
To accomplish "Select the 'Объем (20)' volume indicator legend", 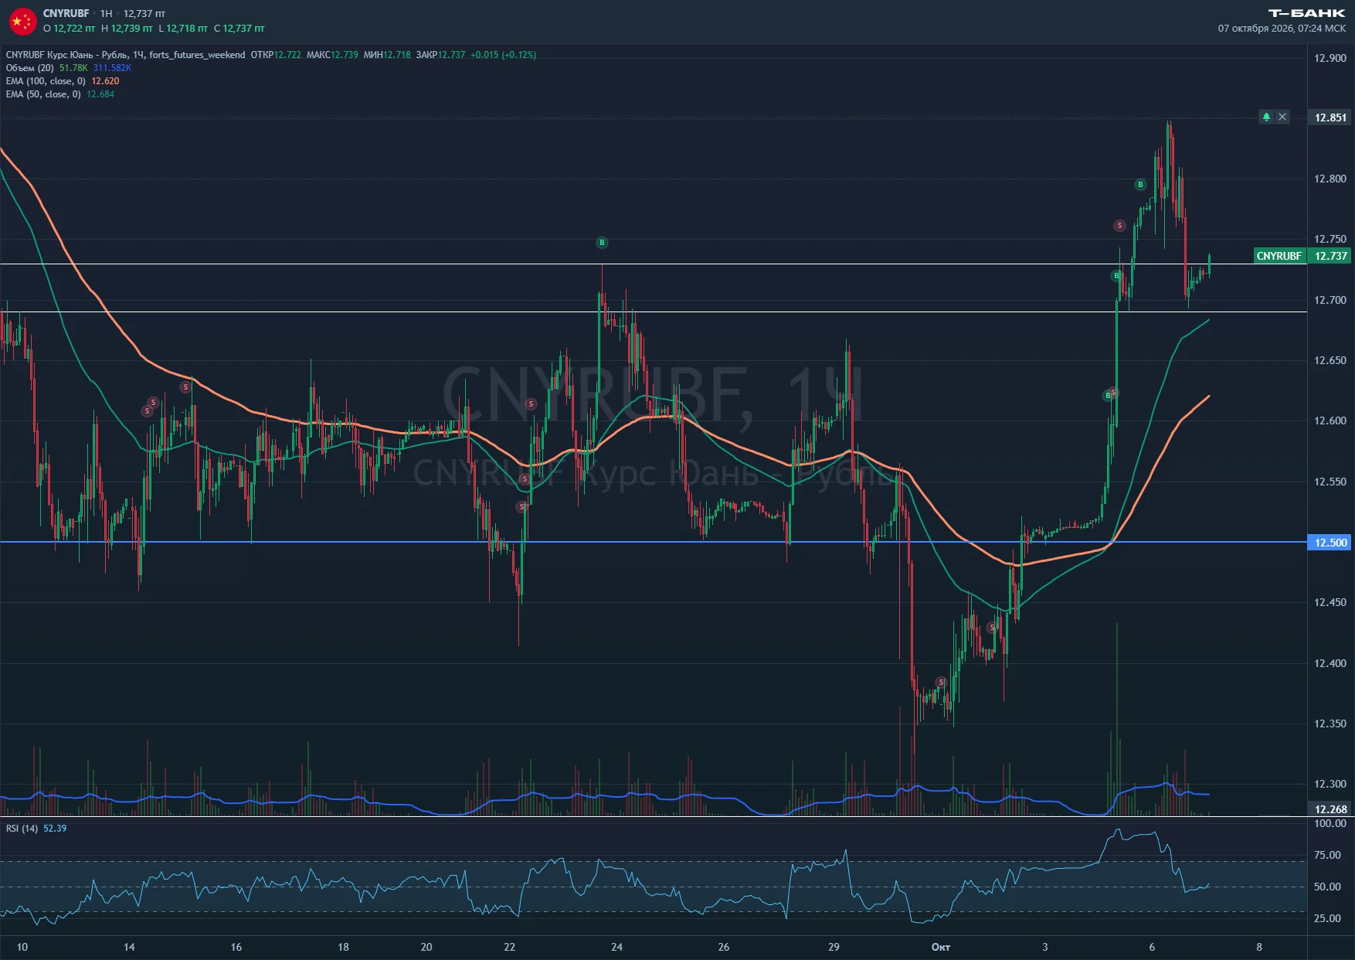I will [30, 68].
